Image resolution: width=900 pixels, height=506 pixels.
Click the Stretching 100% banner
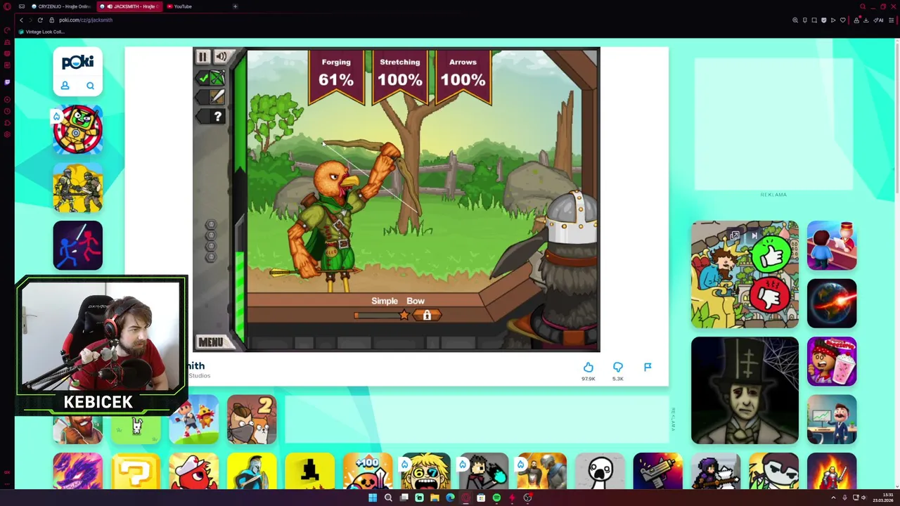pyautogui.click(x=399, y=76)
